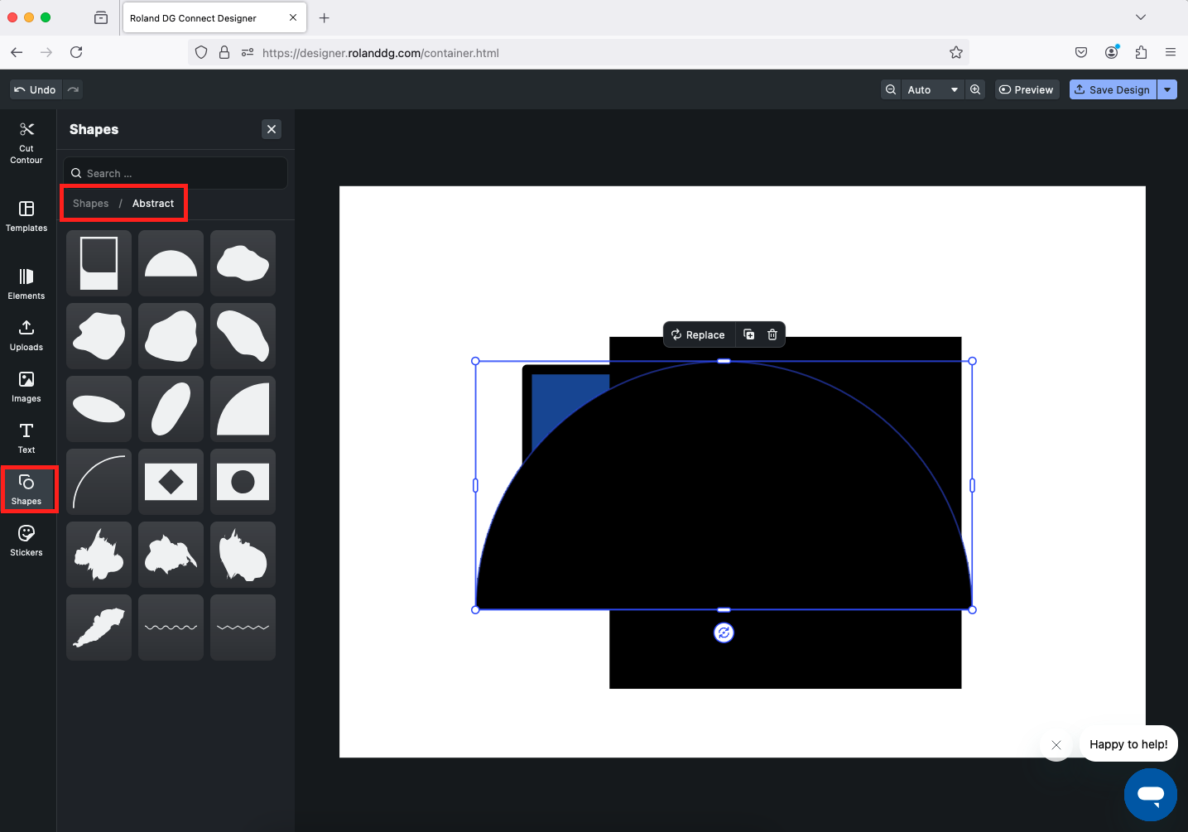
Task: Insert the rectangle with circle shape
Action: (x=243, y=482)
